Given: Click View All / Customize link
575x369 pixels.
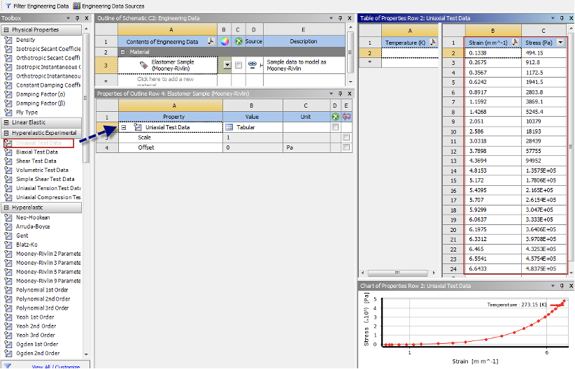Looking at the screenshot, I should [56, 366].
